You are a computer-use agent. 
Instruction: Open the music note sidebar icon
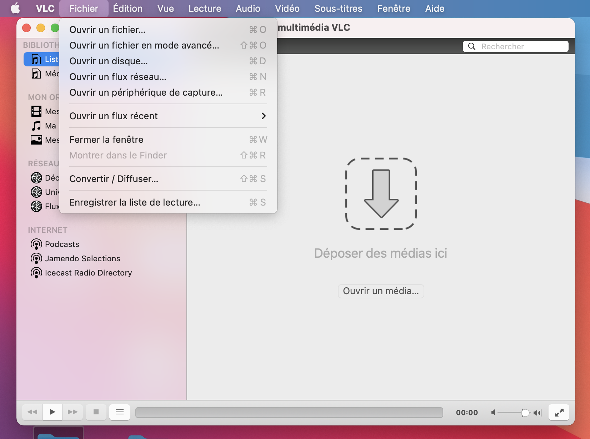coord(36,126)
